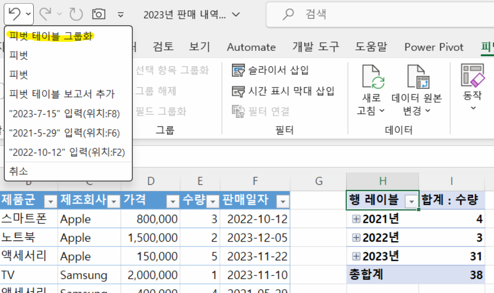Open the 새로 고침 dropdown arrow

coord(382,110)
